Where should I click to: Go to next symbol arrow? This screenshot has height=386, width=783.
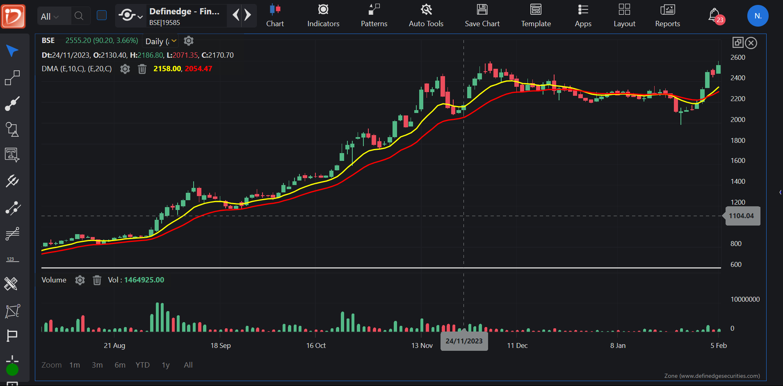point(248,16)
